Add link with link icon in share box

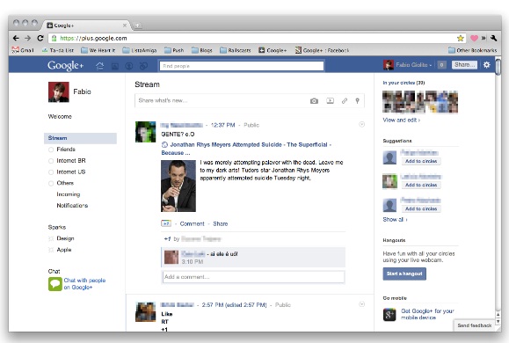[x=345, y=101]
